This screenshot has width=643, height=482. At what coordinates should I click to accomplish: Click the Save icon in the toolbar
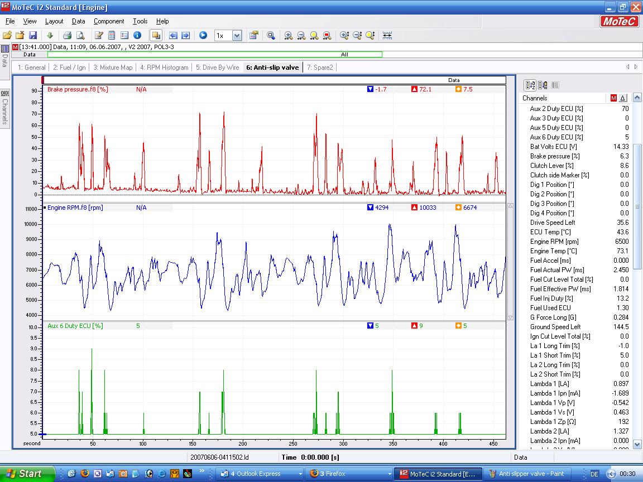pos(33,35)
